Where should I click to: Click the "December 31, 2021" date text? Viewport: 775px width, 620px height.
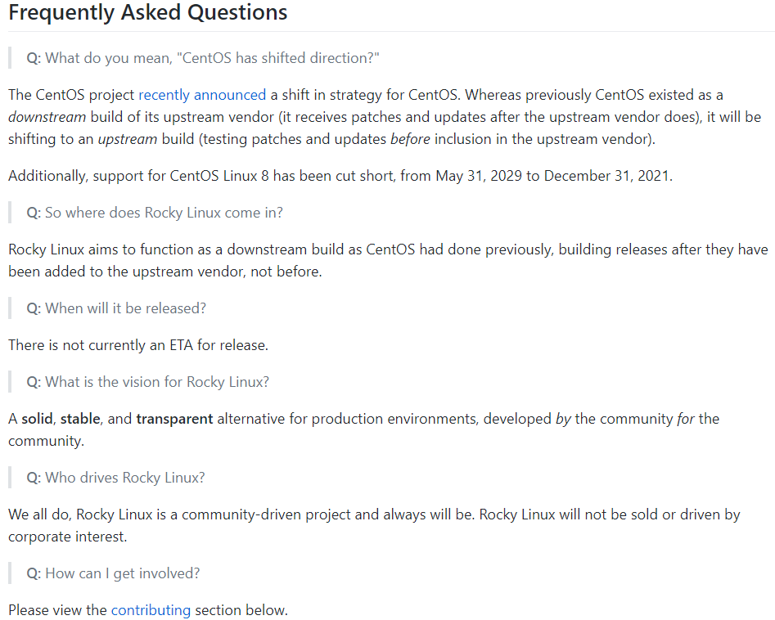pyautogui.click(x=606, y=176)
